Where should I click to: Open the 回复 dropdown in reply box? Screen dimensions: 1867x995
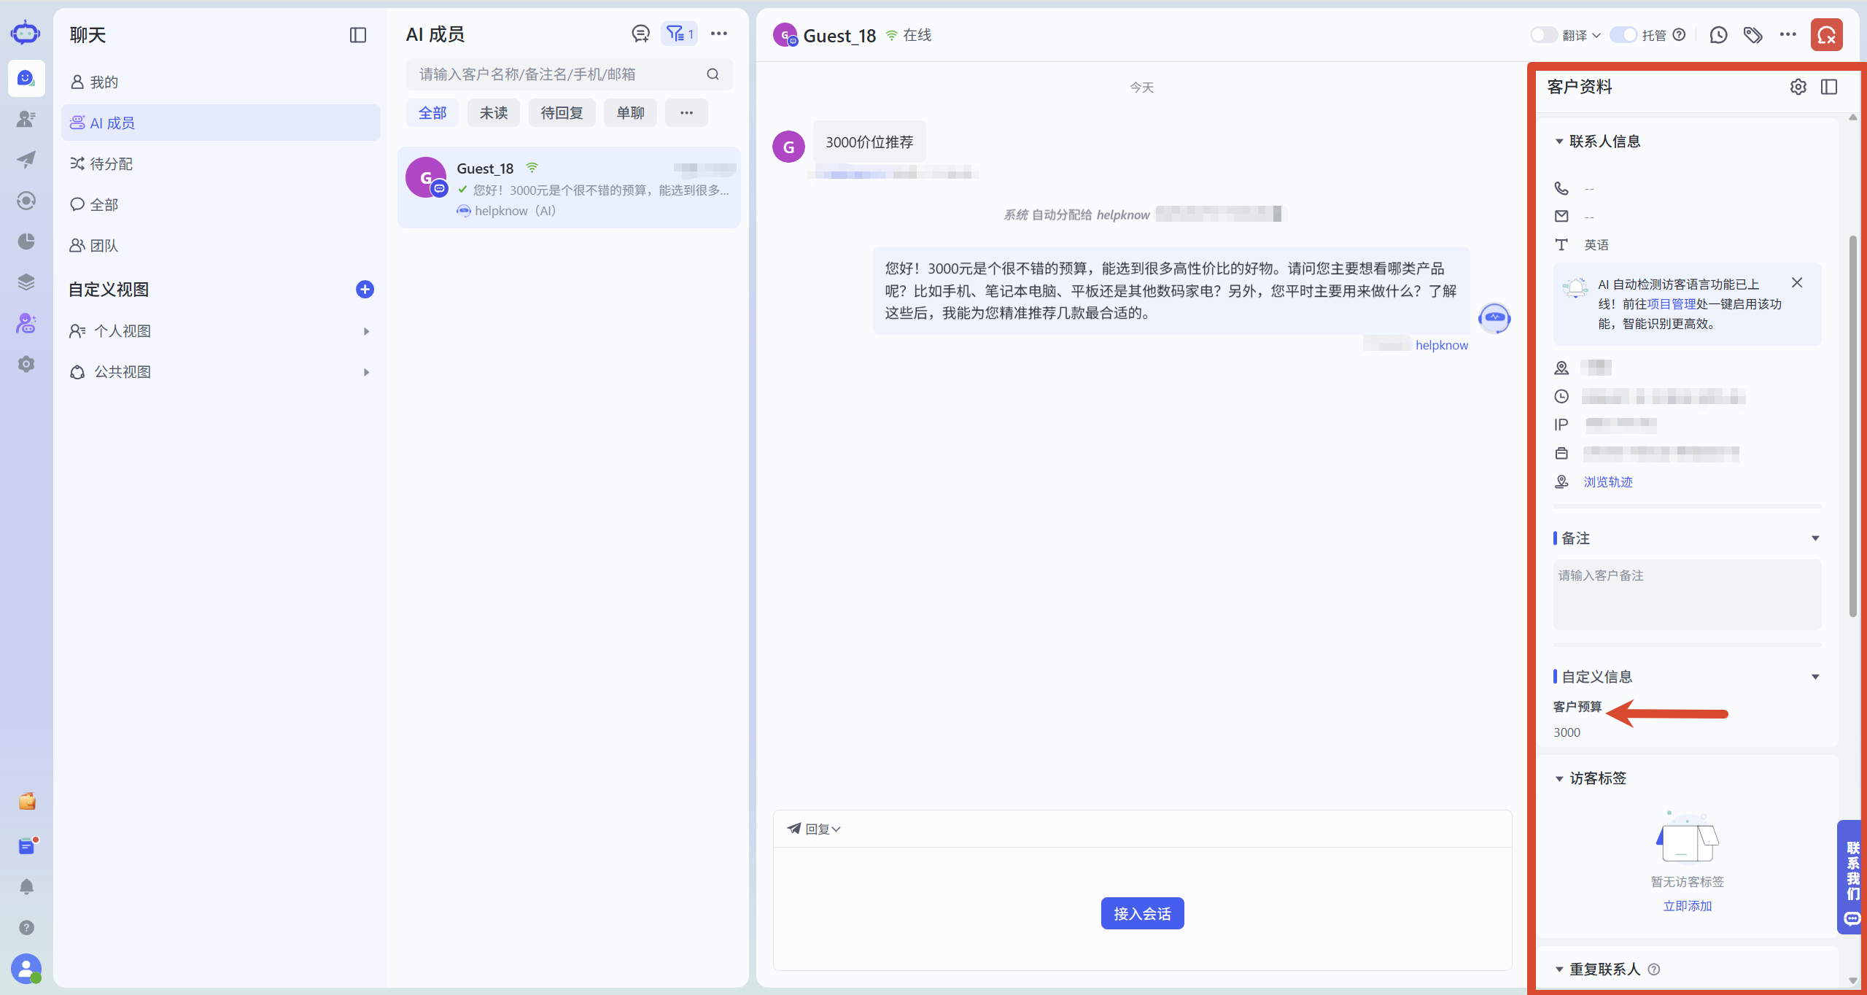(x=815, y=829)
